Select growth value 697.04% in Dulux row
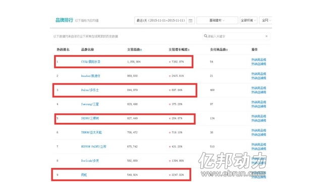Image resolution: width=320 pixels, height=195 pixels. 177,90
